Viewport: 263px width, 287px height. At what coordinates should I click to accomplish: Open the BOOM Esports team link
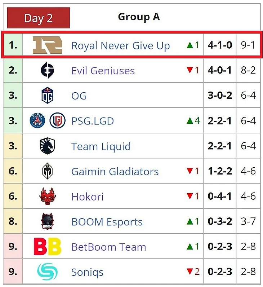click(x=107, y=222)
